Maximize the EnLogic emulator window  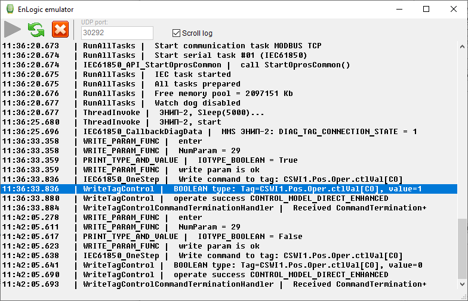click(x=426, y=9)
